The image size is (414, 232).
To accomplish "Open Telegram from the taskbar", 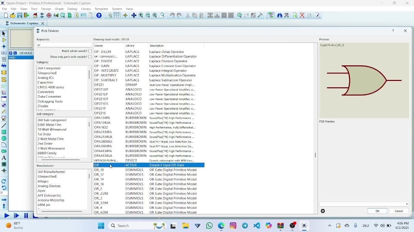I will (245, 226).
